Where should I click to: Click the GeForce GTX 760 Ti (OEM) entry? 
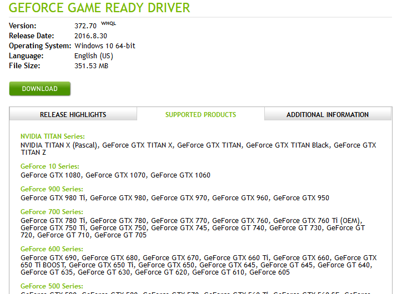click(316, 221)
